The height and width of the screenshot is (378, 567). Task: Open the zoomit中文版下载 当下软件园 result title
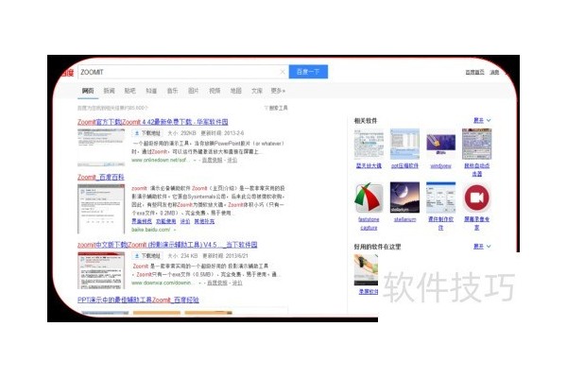pyautogui.click(x=167, y=245)
